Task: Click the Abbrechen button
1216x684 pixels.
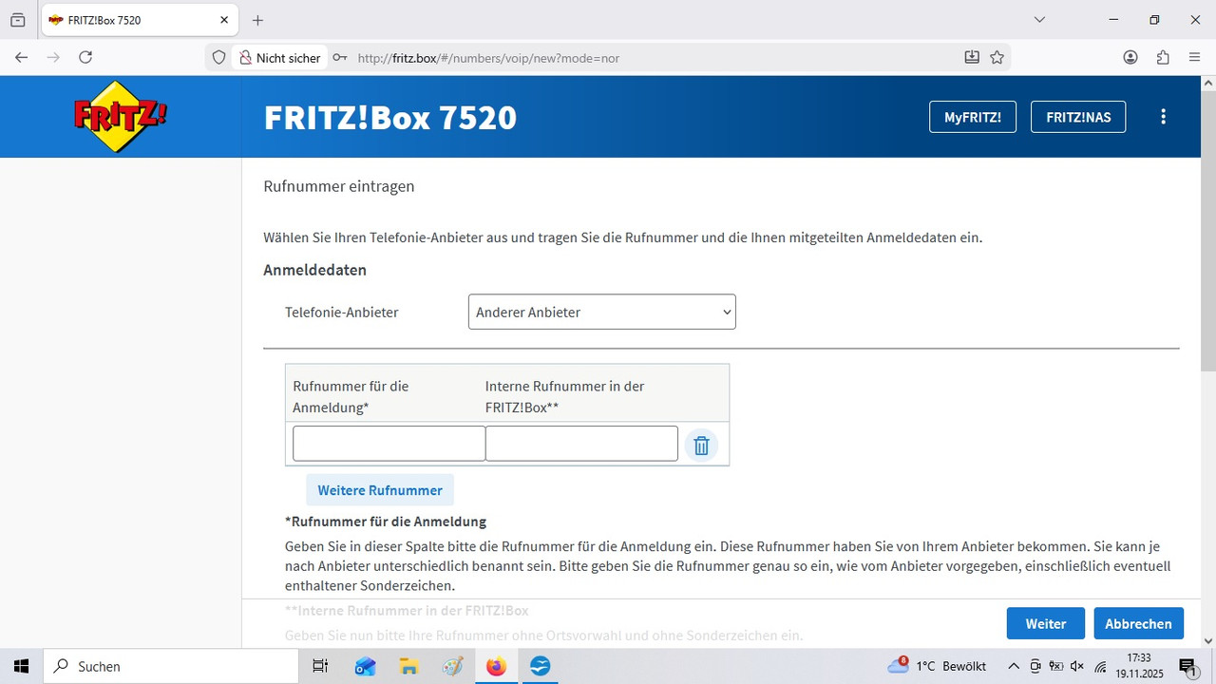Action: 1138,623
